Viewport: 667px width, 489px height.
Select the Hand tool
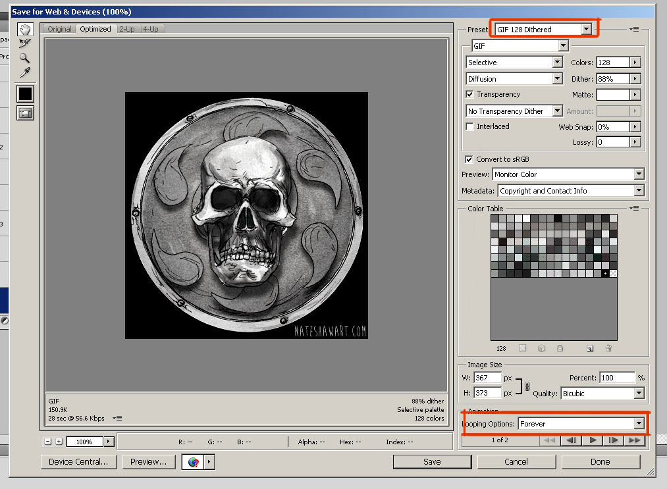tap(25, 29)
